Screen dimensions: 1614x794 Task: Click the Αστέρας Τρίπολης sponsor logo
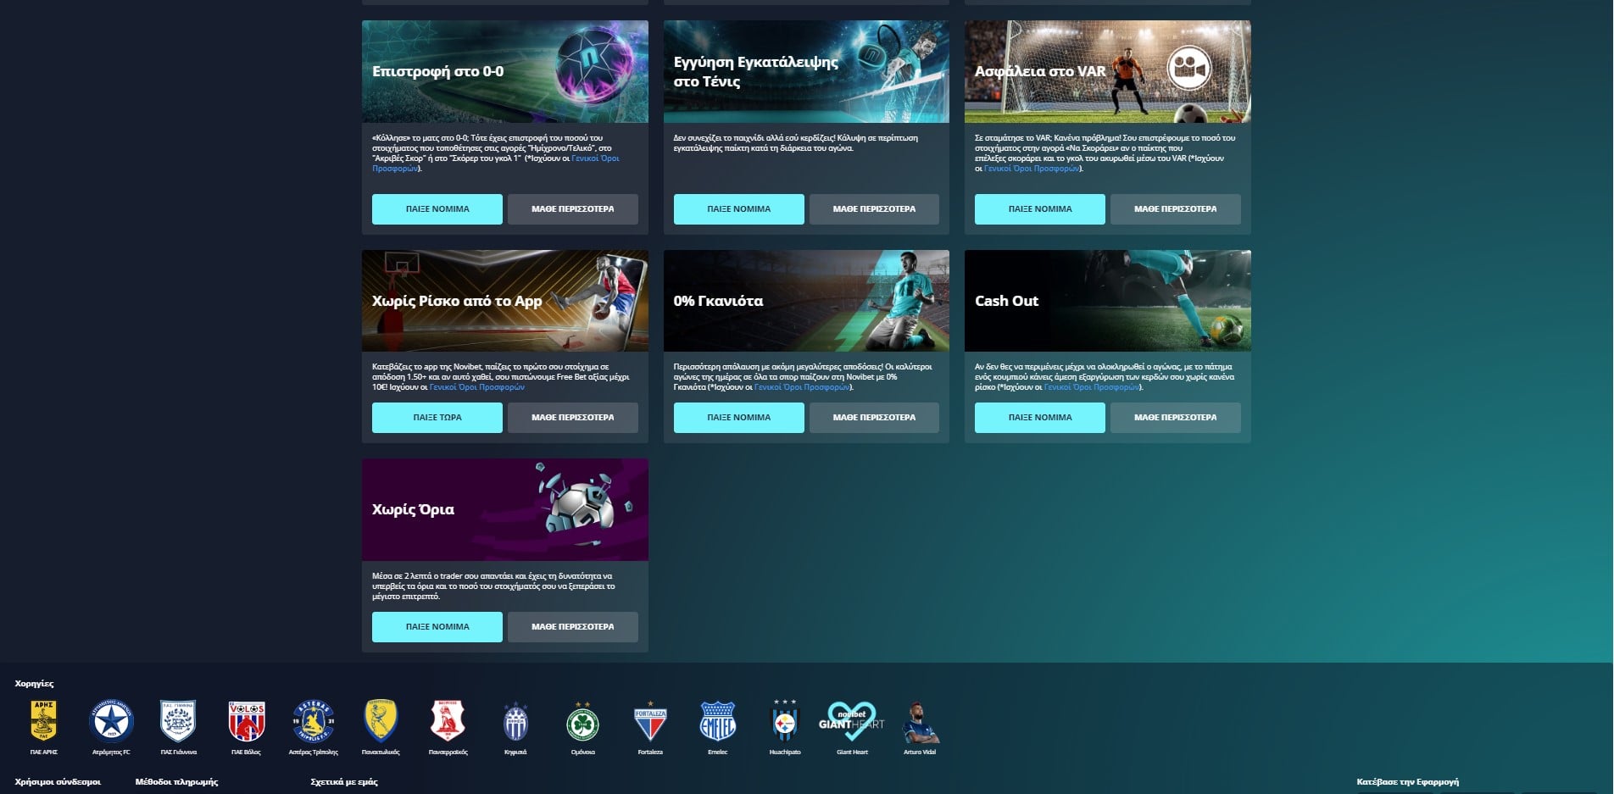pos(314,721)
